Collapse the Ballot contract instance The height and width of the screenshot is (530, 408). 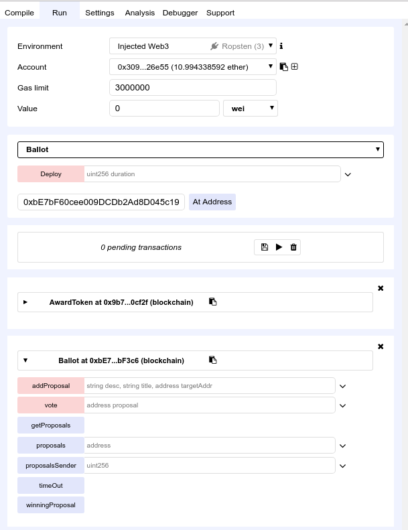[x=25, y=360]
